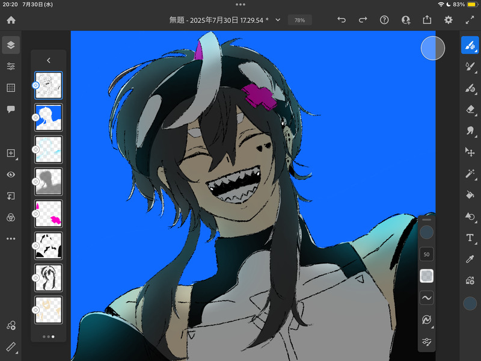Open the layer properties sliders panel
Viewport: 481px width, 361px height.
pos(11,66)
